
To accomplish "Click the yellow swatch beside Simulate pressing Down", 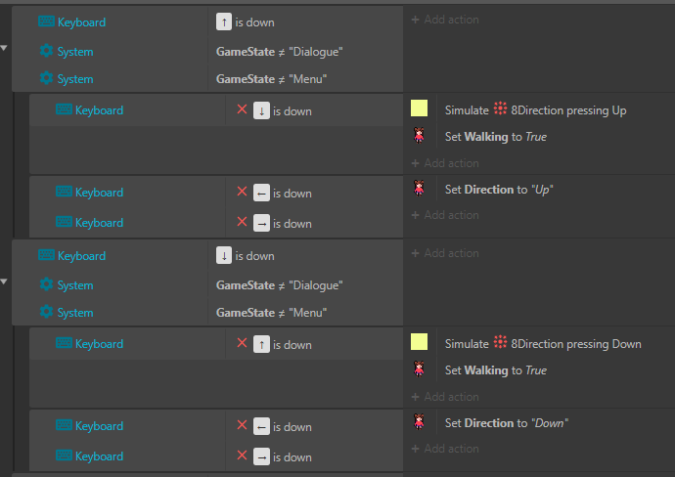I will tap(420, 342).
